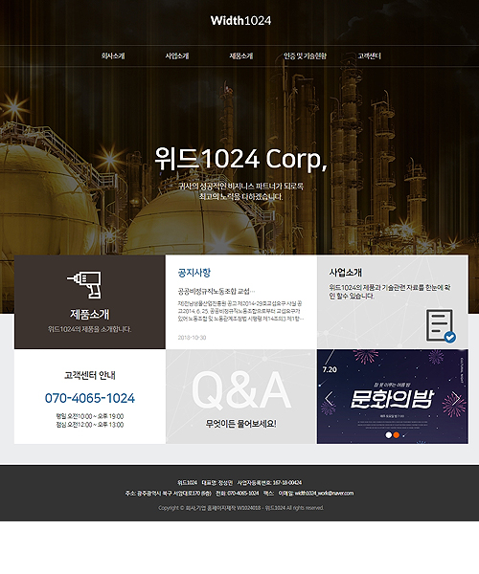The height and width of the screenshot is (574, 479).
Task: Open the 사업소개 tile heading
Action: coord(346,273)
